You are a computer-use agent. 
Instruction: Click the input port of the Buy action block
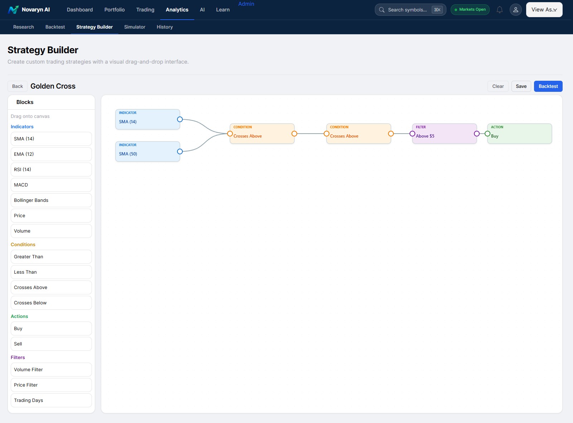click(x=488, y=134)
